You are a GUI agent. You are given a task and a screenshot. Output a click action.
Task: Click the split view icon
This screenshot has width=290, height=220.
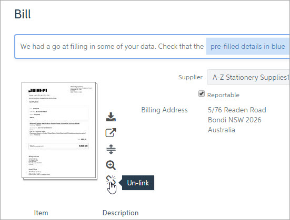click(x=111, y=149)
